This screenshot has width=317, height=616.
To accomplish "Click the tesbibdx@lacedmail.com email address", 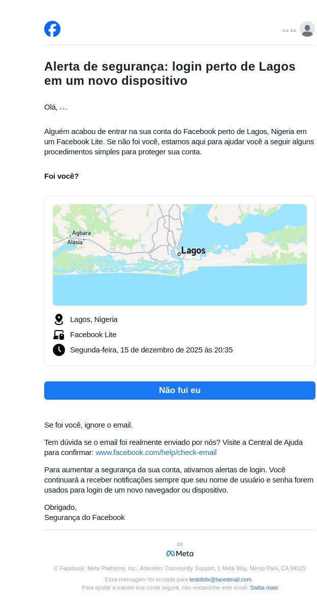I will (x=220, y=579).
